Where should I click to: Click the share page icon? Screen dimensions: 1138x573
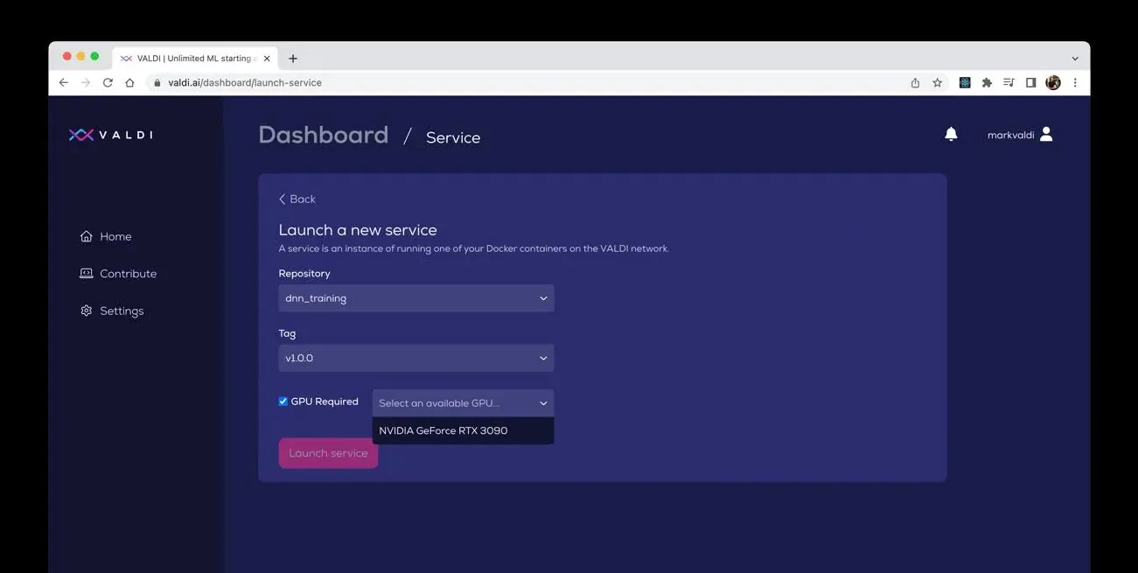tap(915, 83)
